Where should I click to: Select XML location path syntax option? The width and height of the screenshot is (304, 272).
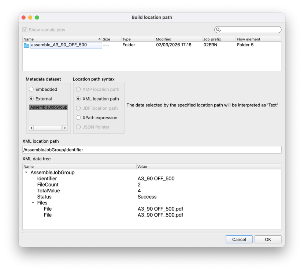pos(78,99)
